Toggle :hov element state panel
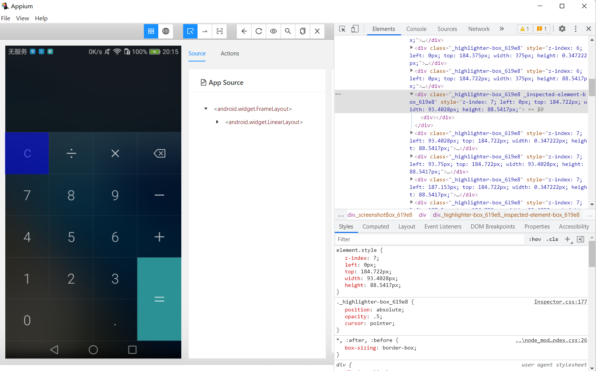The width and height of the screenshot is (596, 371). click(x=535, y=239)
